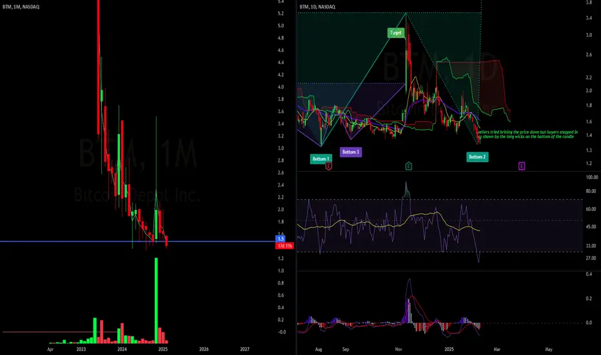
Task: Select the Bottom 2 annotation label
Action: tap(477, 157)
